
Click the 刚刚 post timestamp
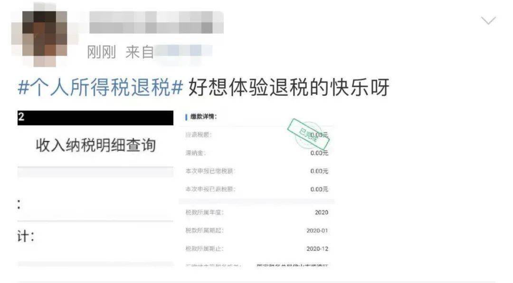pyautogui.click(x=102, y=52)
